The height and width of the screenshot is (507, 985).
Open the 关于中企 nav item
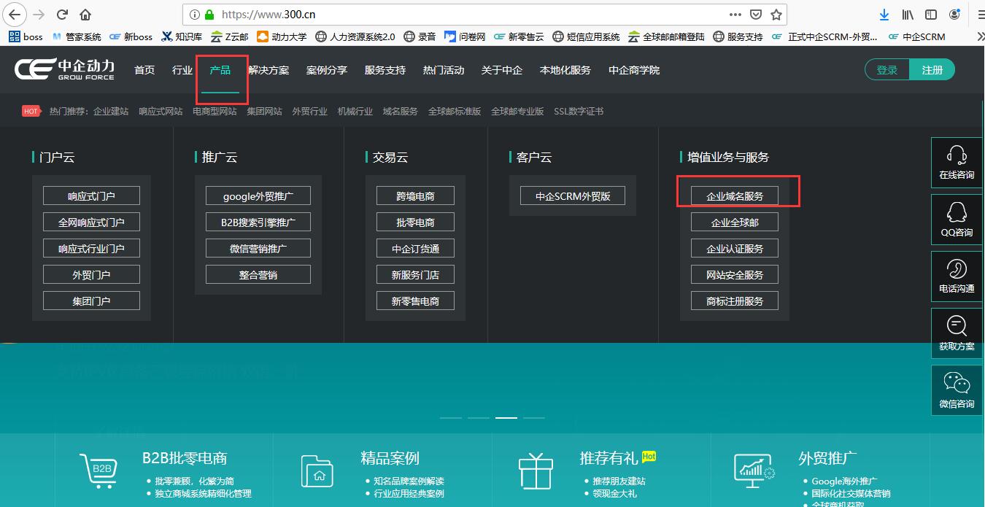(x=502, y=70)
